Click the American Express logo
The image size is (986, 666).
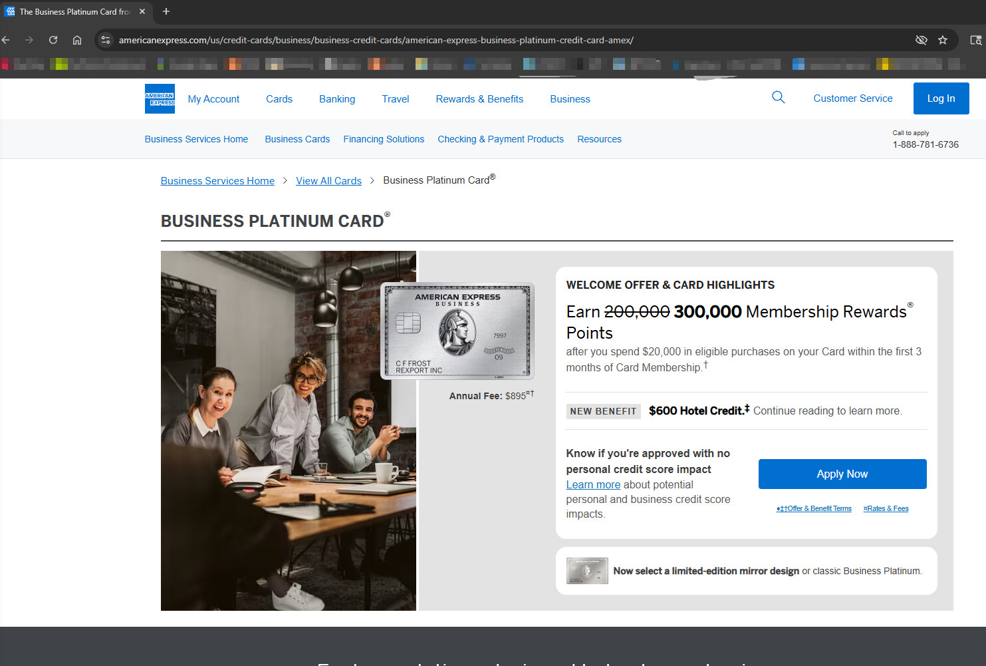click(160, 98)
